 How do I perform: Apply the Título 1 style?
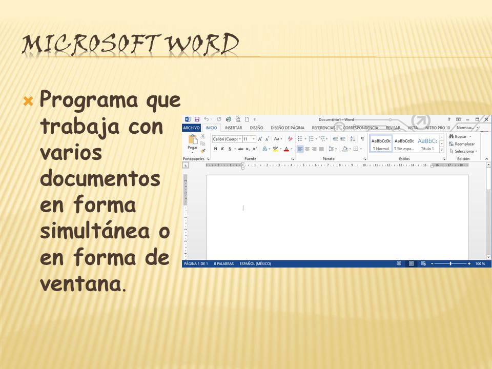coord(427,144)
